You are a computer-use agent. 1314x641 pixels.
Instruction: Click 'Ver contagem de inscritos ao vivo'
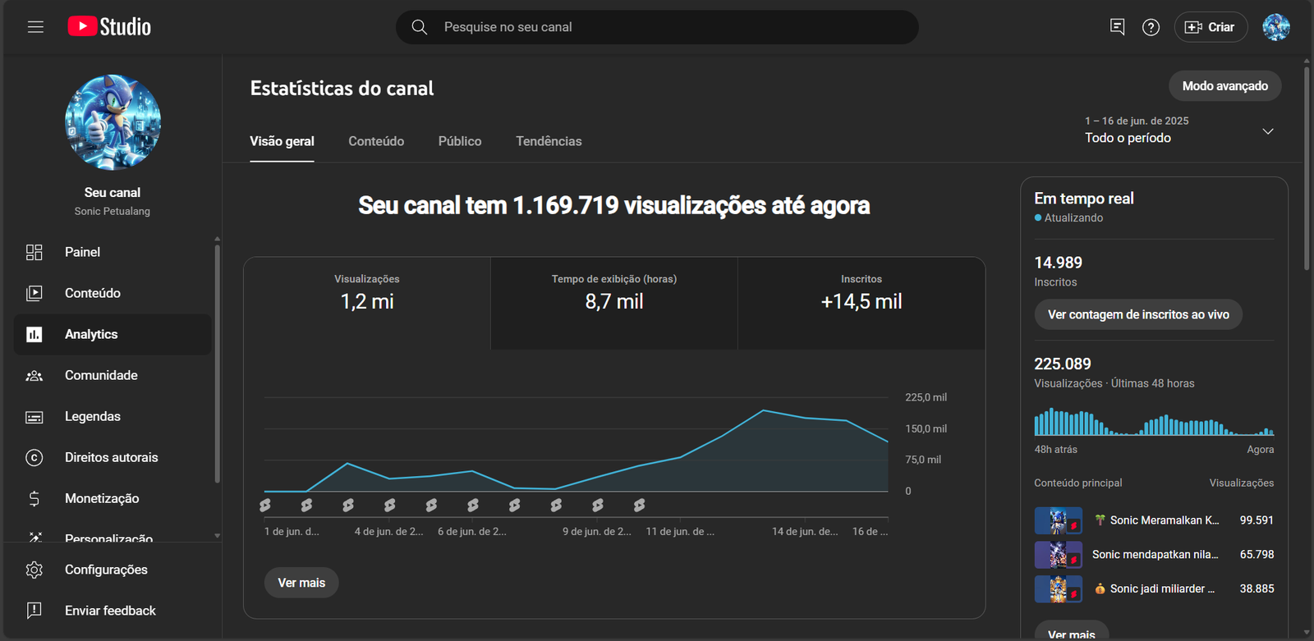(x=1138, y=314)
